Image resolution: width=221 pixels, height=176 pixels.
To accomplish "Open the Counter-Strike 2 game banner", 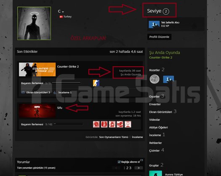I will (37, 70).
